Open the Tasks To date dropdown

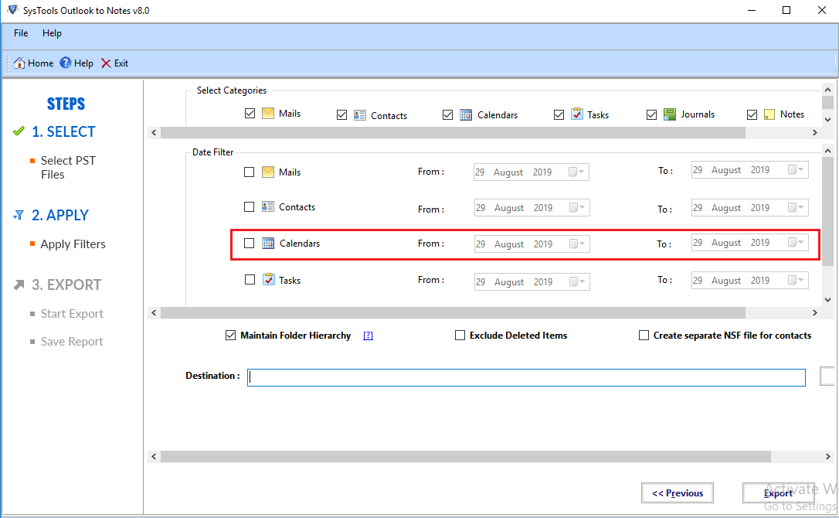point(797,280)
